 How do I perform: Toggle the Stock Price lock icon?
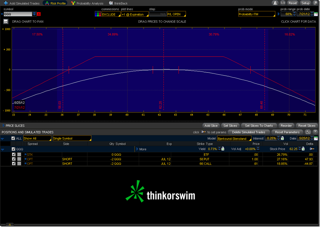point(303,149)
